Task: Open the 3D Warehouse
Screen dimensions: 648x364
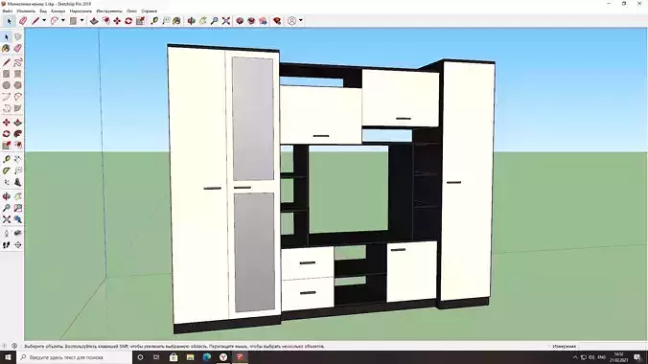Action: click(x=240, y=21)
